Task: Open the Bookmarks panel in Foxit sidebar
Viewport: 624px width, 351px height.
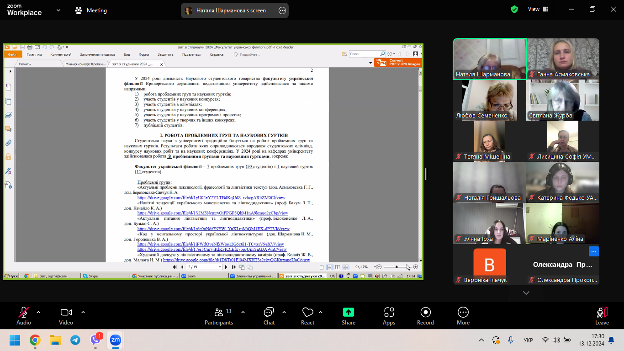Action: [8, 87]
